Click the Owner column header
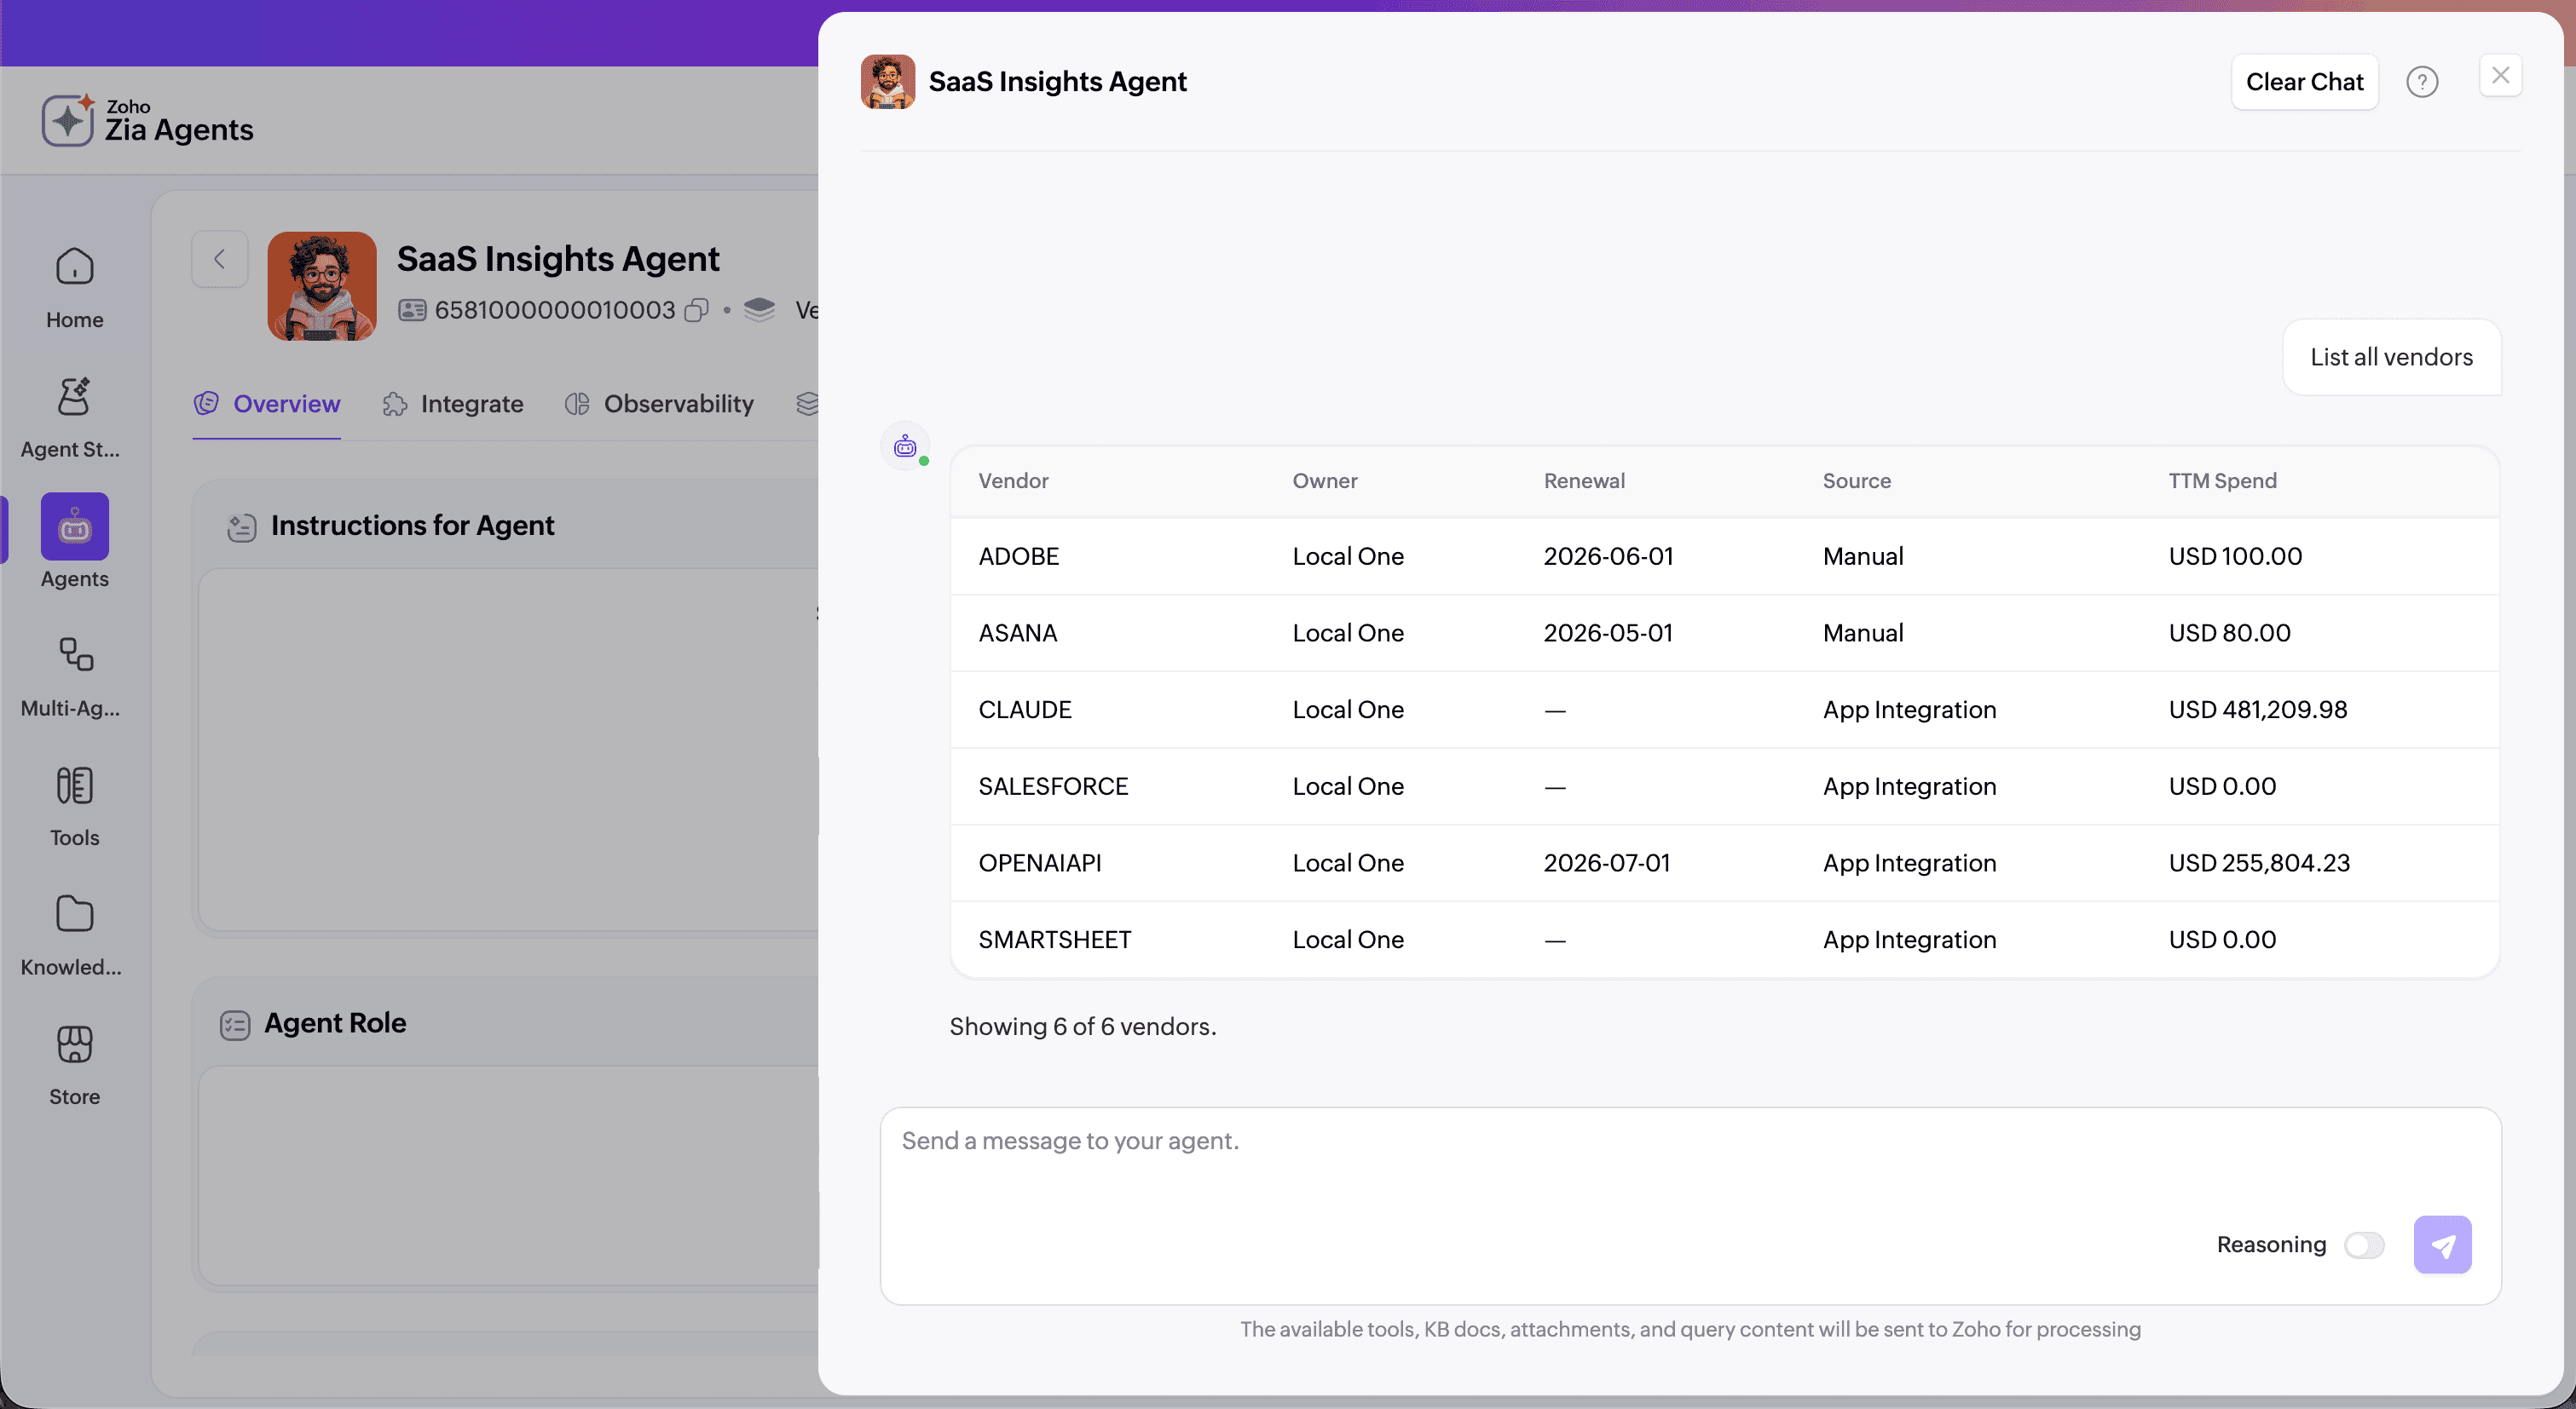The image size is (2576, 1409). pyautogui.click(x=1325, y=481)
